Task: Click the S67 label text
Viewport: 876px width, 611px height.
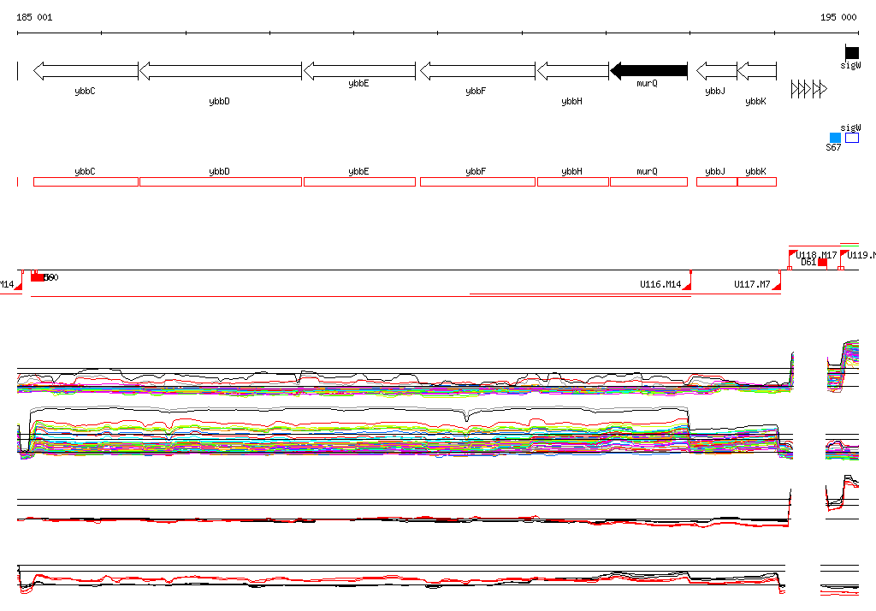Action: tap(833, 147)
